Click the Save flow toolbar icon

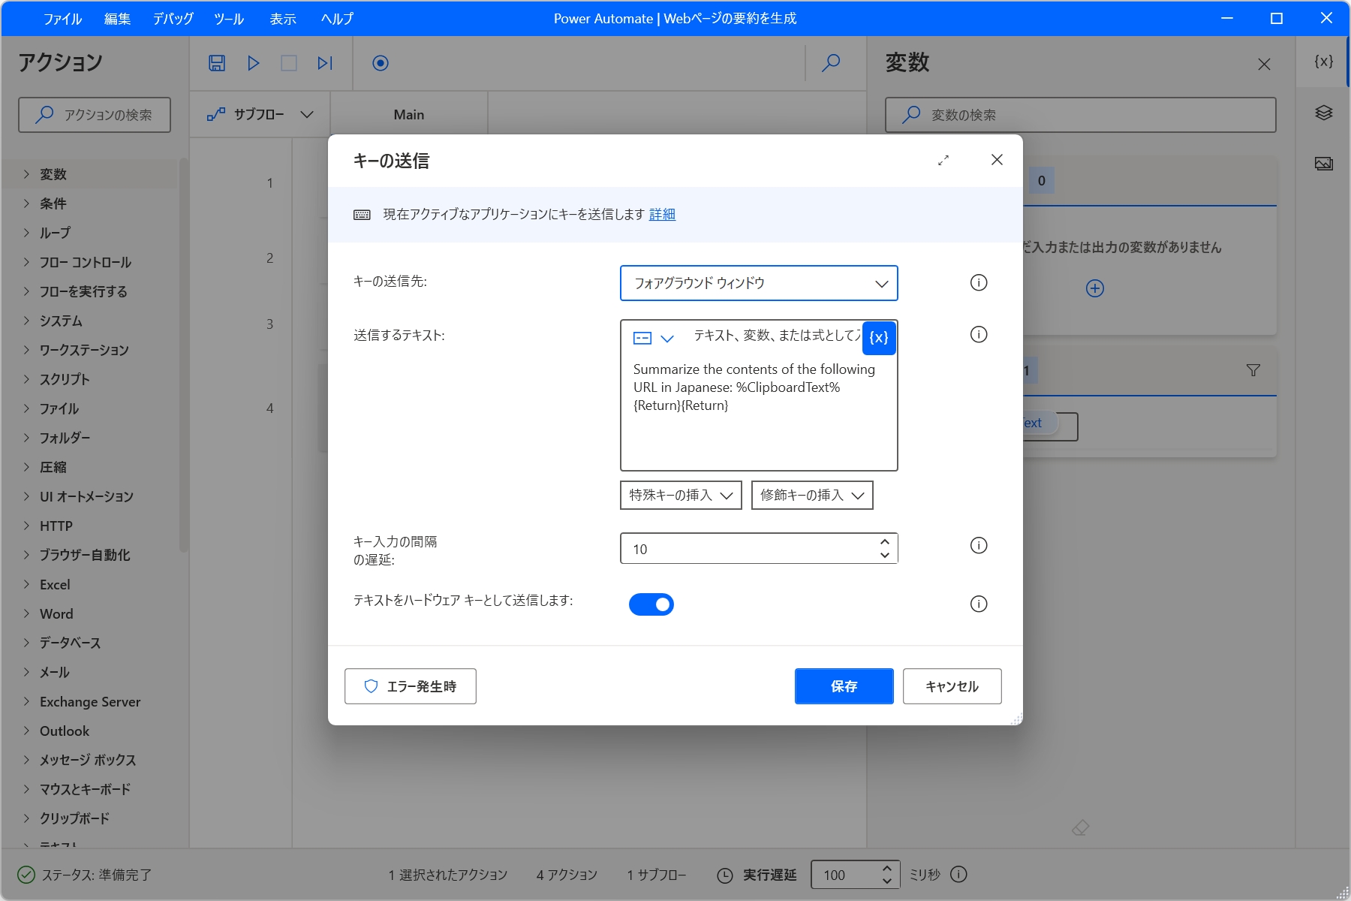click(x=217, y=63)
